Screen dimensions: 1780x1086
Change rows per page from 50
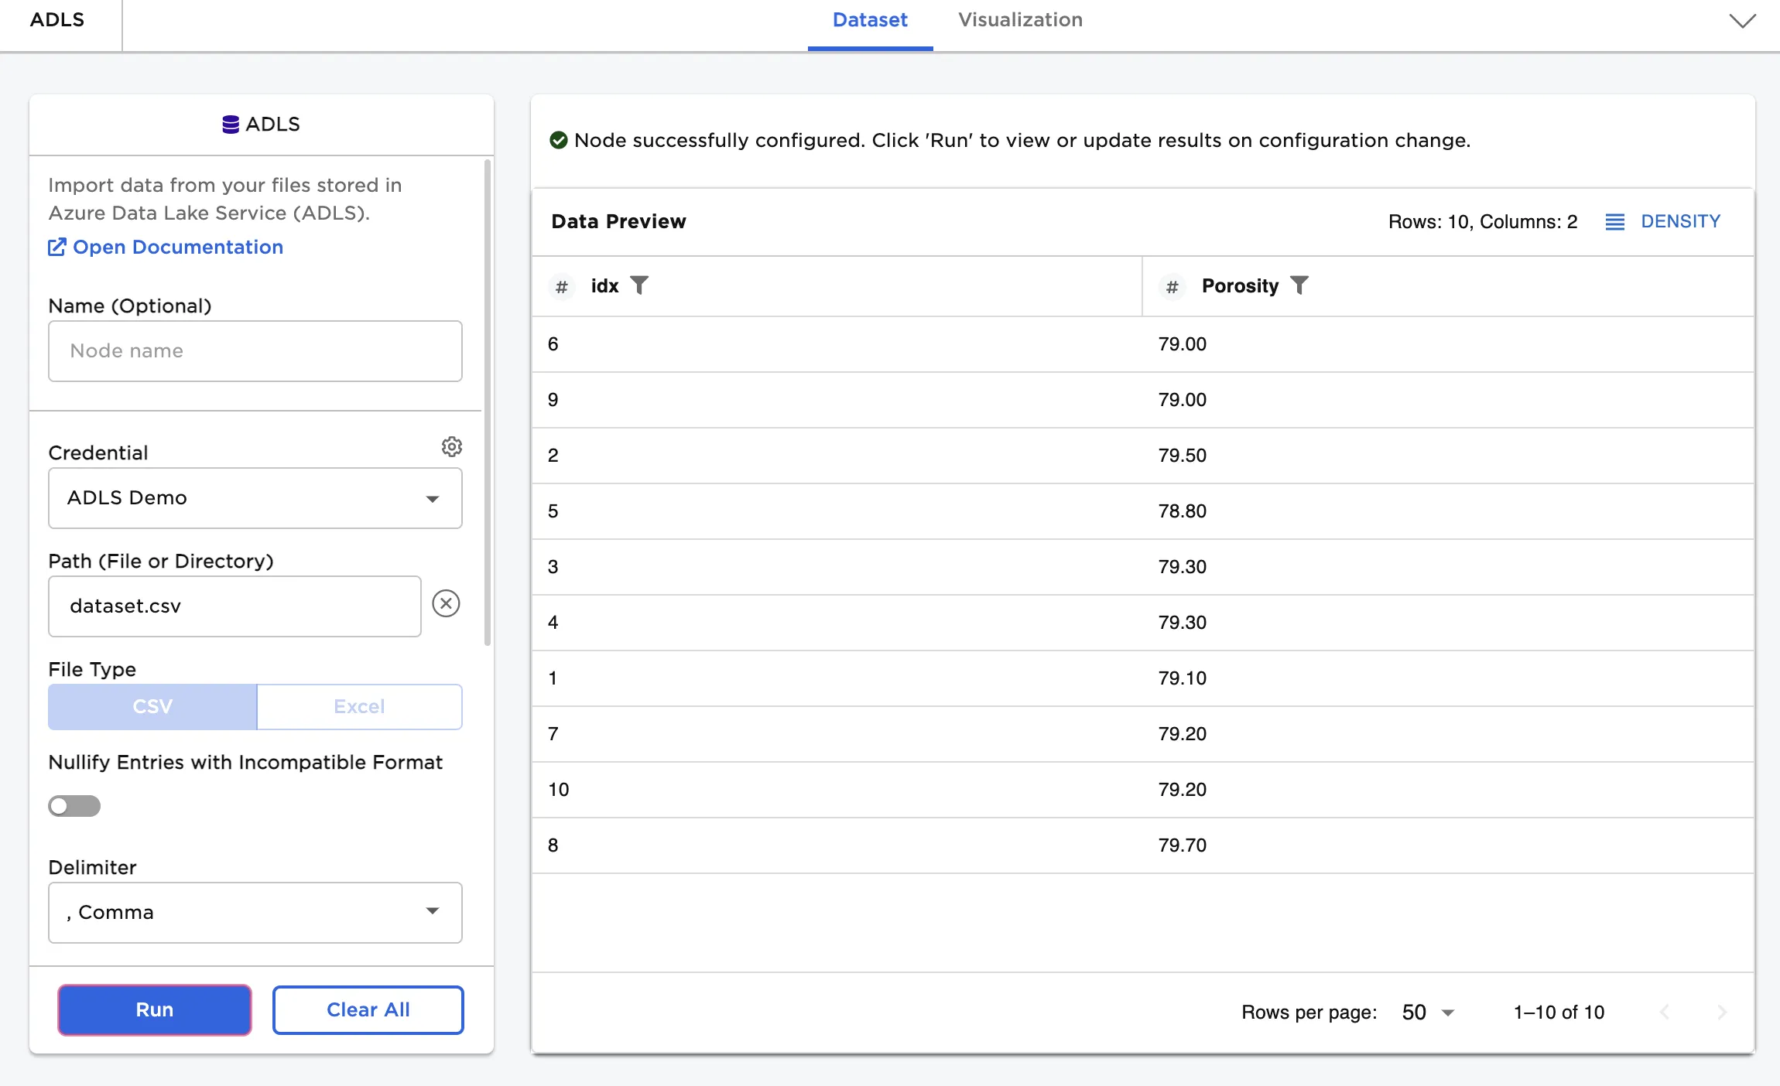[1428, 1012]
